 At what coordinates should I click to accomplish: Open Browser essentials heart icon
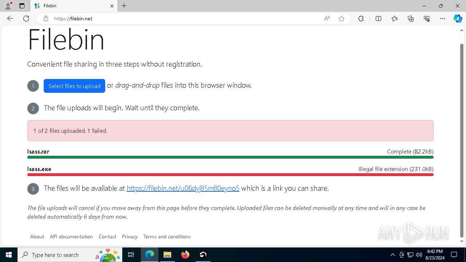pyautogui.click(x=427, y=19)
